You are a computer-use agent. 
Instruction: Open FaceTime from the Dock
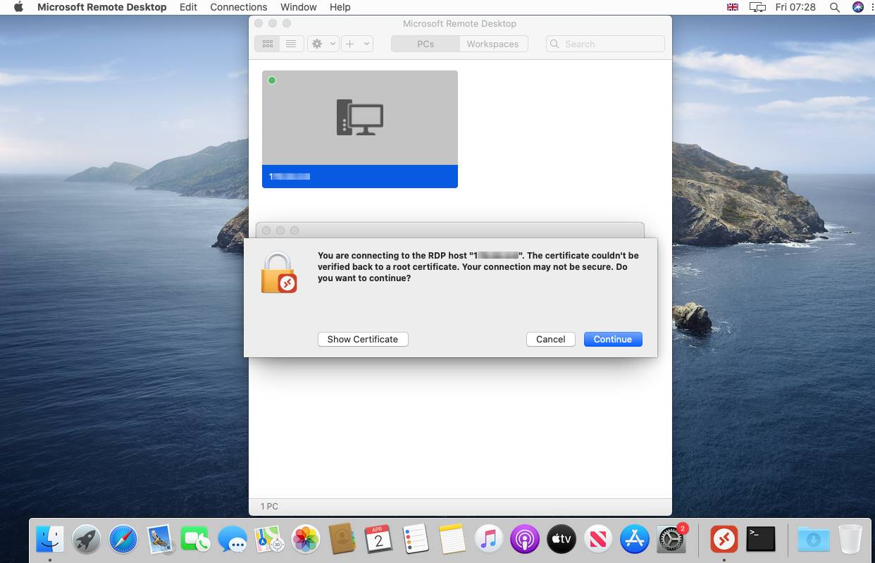pos(196,540)
